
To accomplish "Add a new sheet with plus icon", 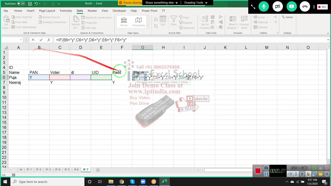I will coord(98,170).
